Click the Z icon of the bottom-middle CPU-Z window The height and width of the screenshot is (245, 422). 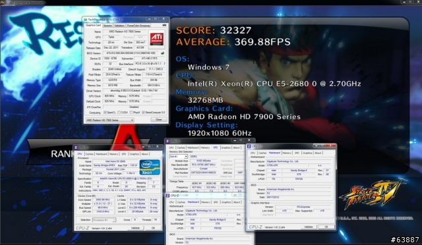167,196
